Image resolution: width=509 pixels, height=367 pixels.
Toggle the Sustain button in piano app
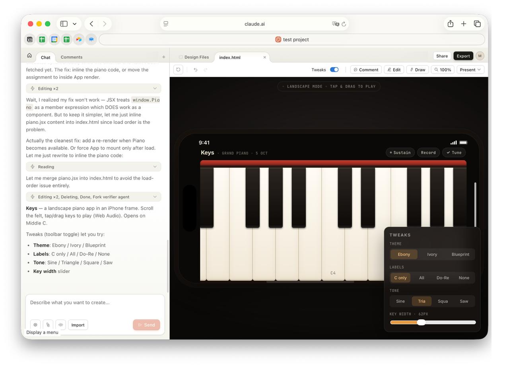400,153
